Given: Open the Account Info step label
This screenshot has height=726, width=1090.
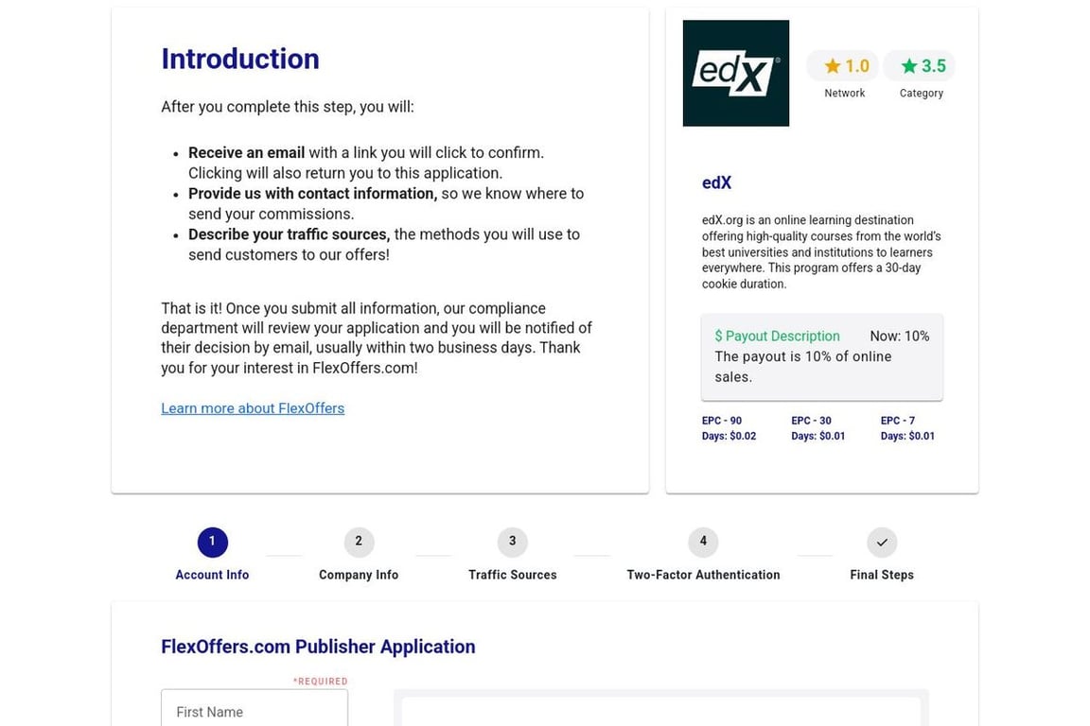Looking at the screenshot, I should tap(212, 575).
